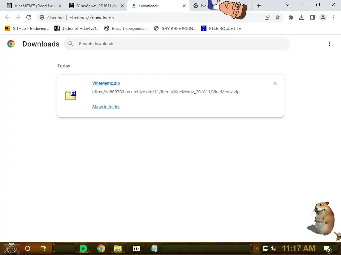
Task: Close the VineMemz_201811 tab
Action: pyautogui.click(x=122, y=6)
